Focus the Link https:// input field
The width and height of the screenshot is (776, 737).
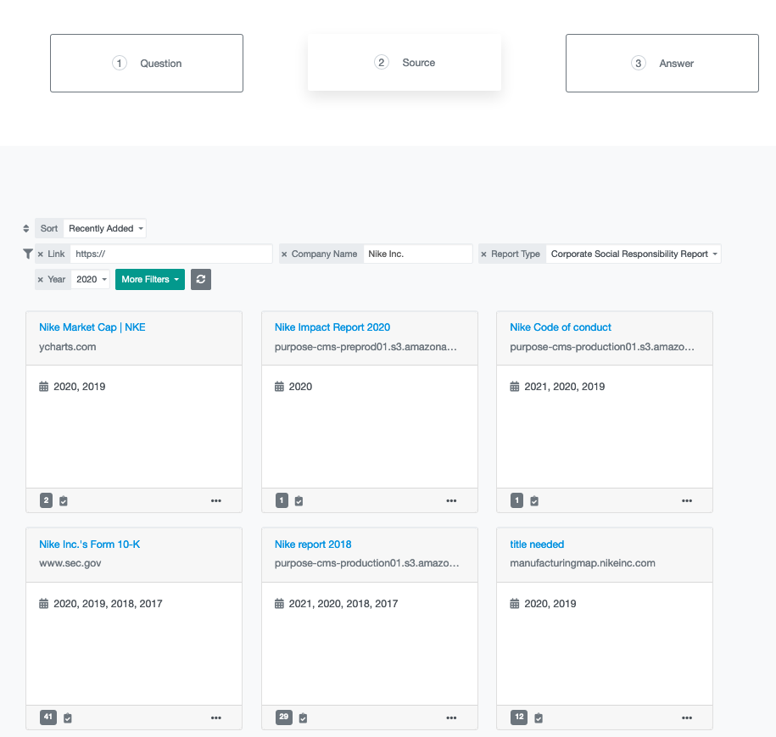(x=171, y=254)
